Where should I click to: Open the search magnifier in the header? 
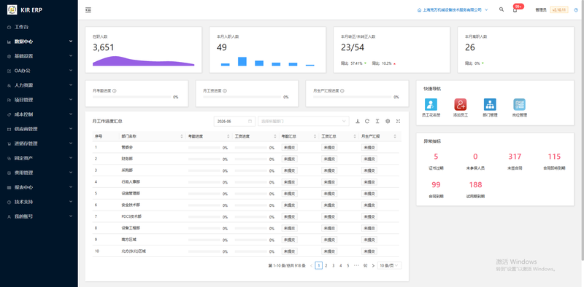click(x=502, y=9)
